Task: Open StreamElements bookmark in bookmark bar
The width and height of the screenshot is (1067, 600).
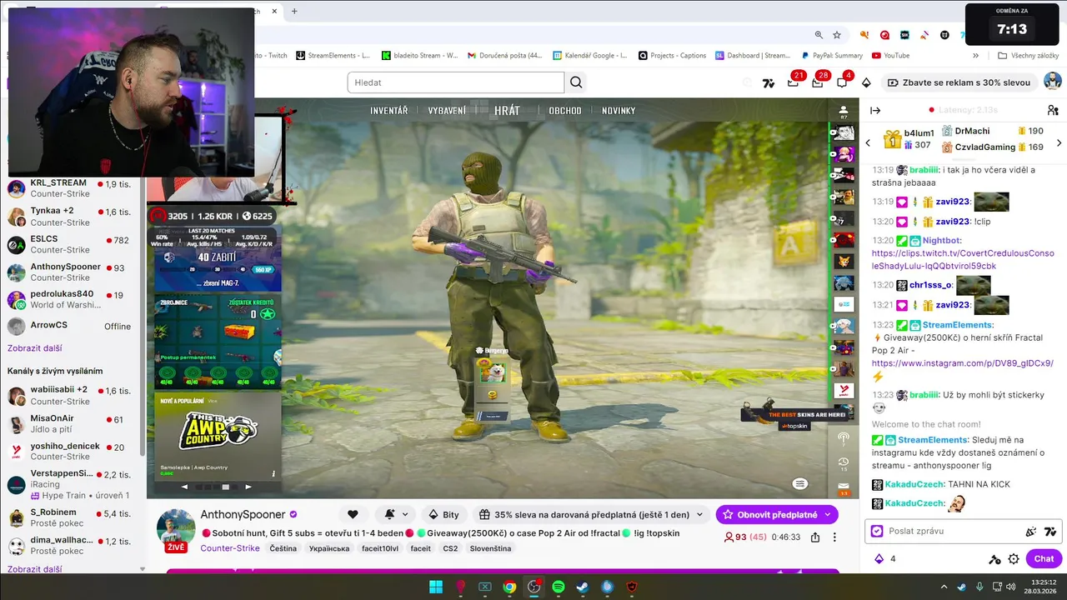Action: click(332, 56)
